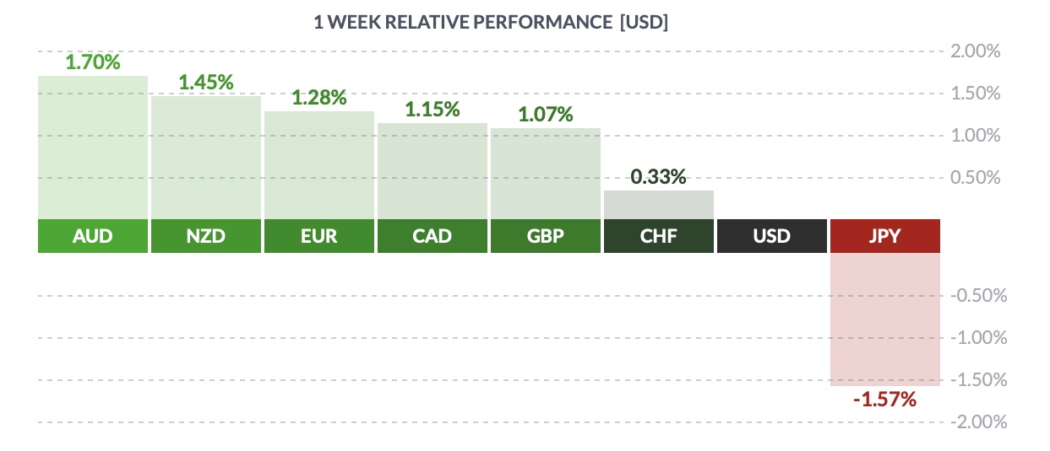Select the NZD currency label

pyautogui.click(x=206, y=236)
